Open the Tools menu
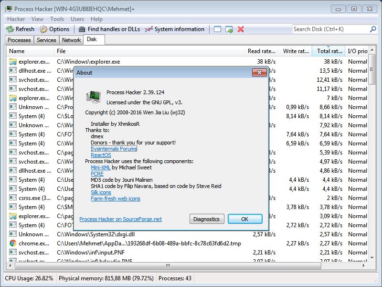 click(x=57, y=19)
